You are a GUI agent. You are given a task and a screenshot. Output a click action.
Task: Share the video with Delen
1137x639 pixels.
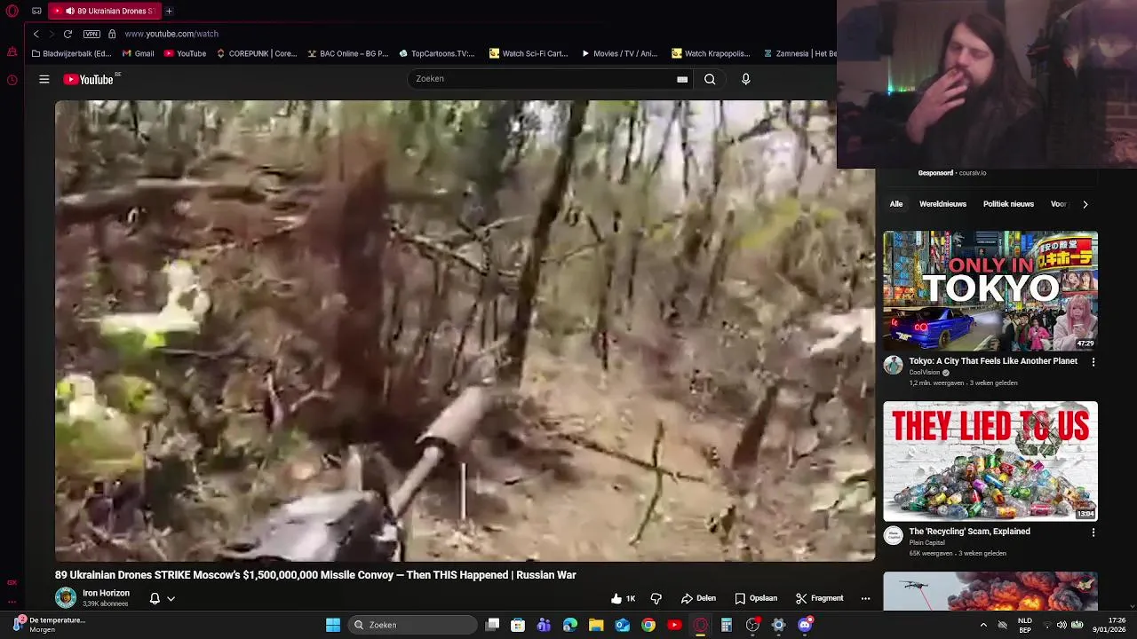point(698,598)
